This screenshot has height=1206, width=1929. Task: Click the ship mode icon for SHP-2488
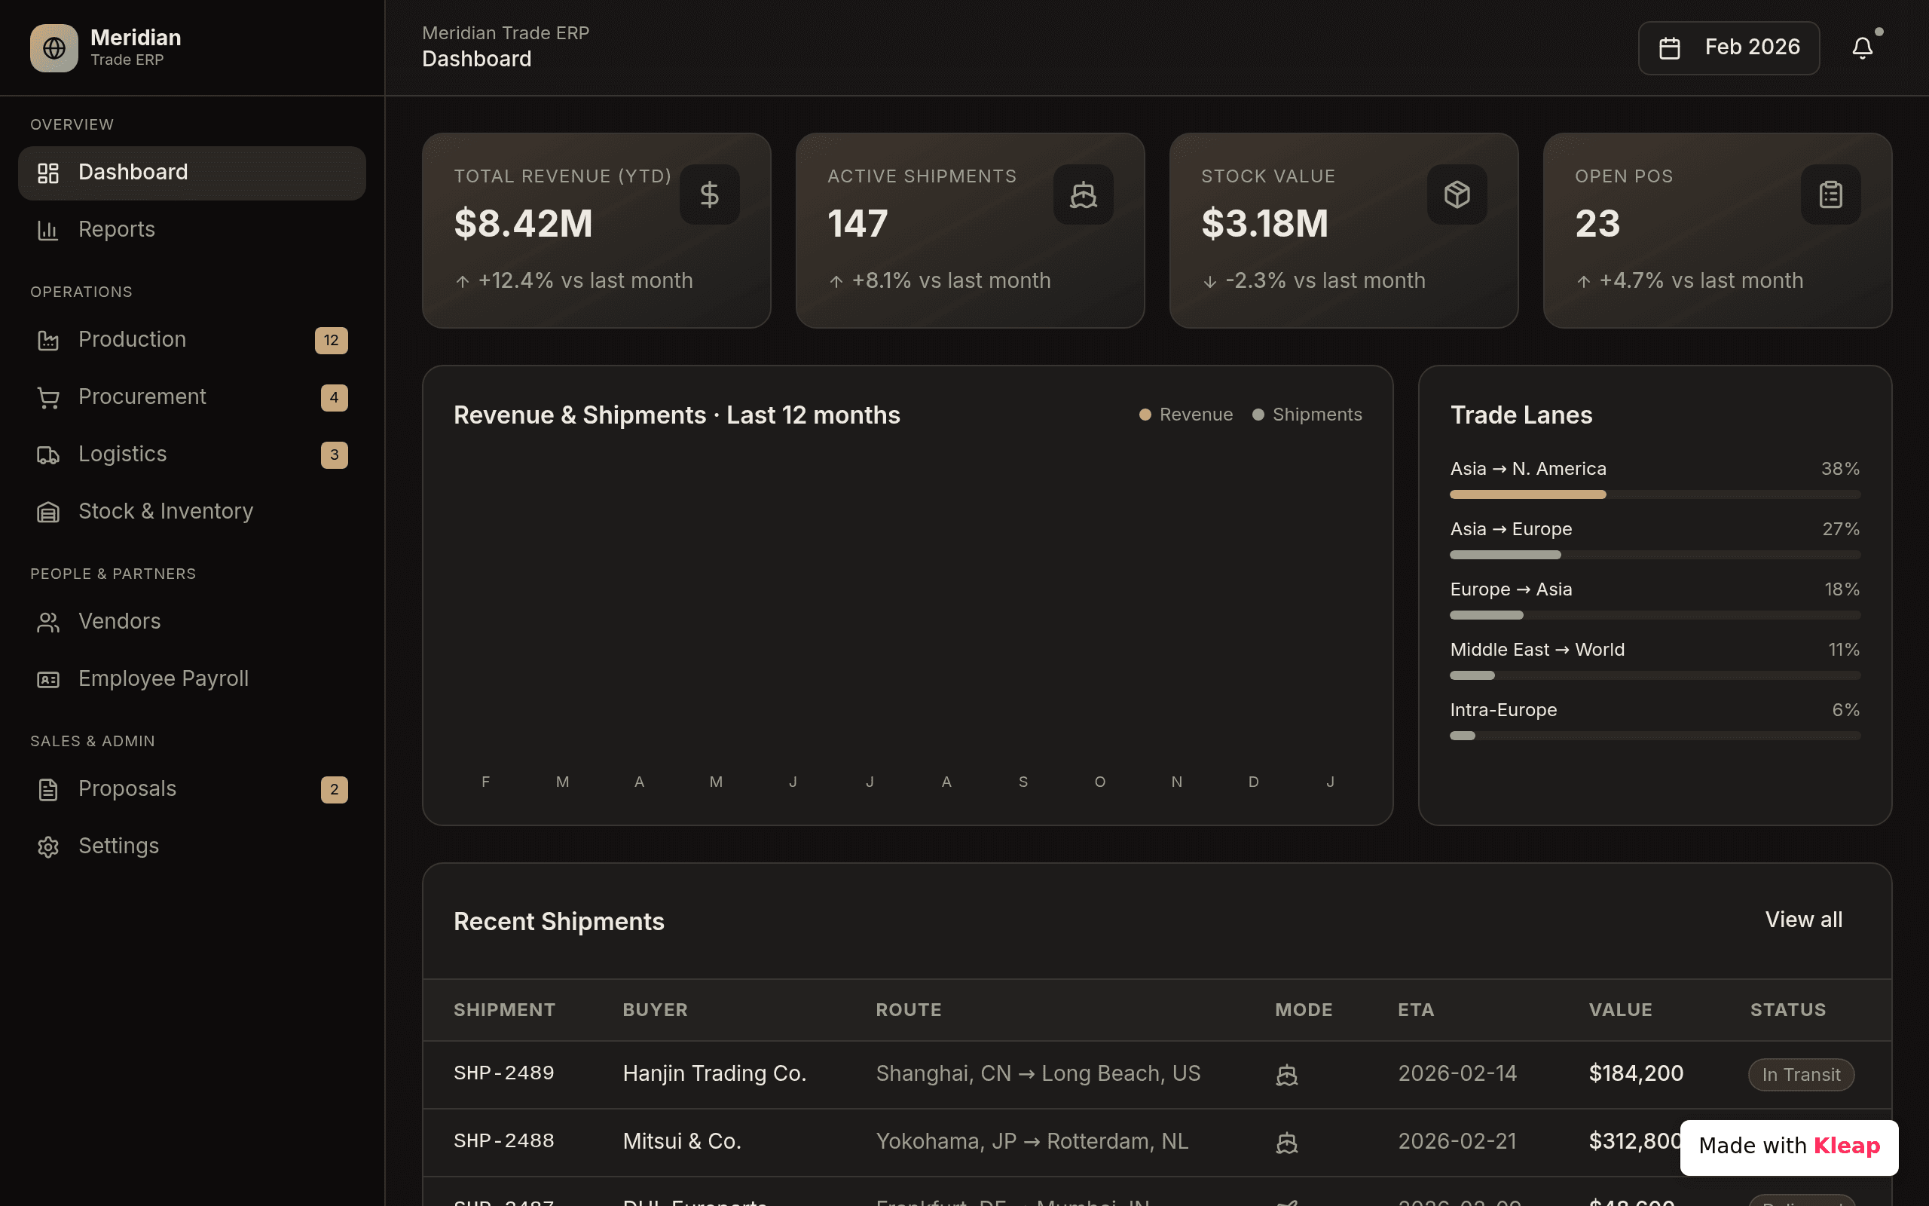[1286, 1143]
